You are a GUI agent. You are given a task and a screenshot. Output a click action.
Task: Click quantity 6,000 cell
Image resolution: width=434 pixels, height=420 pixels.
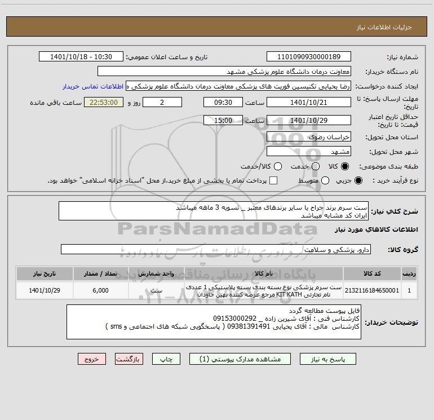pyautogui.click(x=100, y=290)
